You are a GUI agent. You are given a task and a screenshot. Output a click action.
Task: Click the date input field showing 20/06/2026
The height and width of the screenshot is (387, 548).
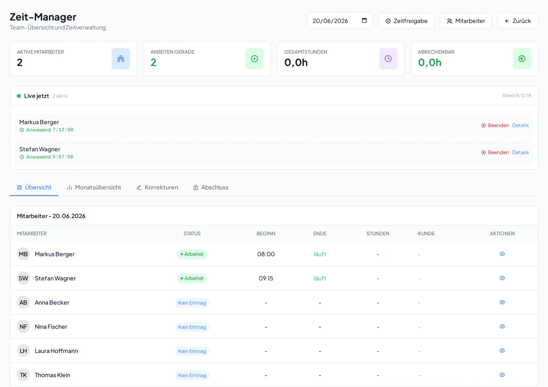pyautogui.click(x=340, y=21)
